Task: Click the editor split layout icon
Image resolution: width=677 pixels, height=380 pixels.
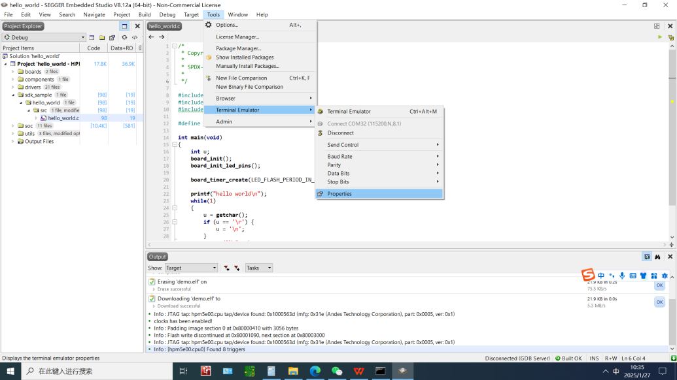Action: pos(657,26)
